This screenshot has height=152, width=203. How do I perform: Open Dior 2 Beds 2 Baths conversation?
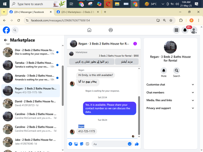tap(30, 52)
